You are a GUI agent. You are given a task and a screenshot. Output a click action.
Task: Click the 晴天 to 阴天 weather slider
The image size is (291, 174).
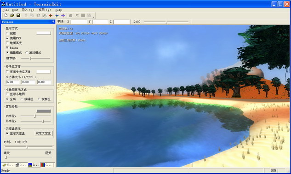[29, 157]
